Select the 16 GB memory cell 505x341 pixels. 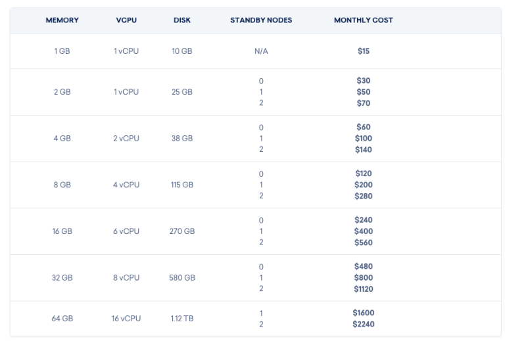(62, 231)
